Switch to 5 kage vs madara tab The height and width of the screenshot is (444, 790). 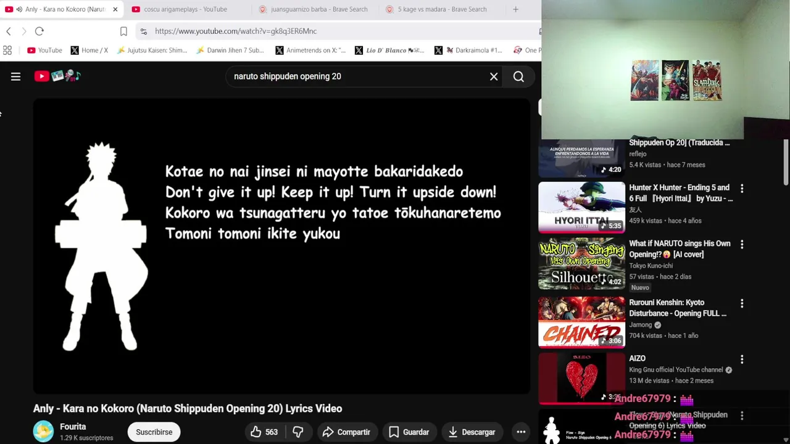(x=442, y=9)
